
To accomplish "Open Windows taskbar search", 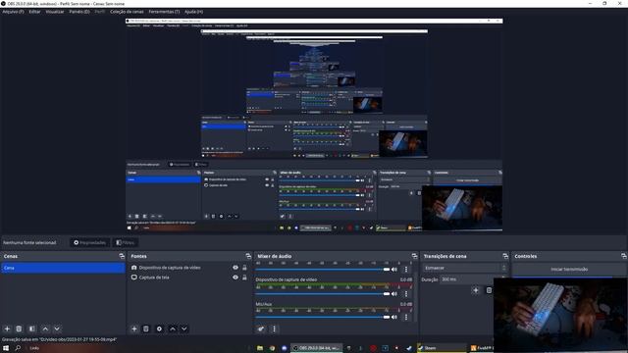I will coord(18,348).
